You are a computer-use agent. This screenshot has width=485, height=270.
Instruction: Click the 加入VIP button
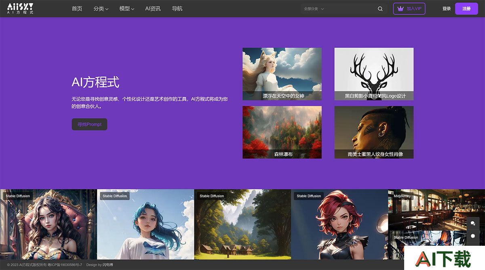[x=409, y=8]
